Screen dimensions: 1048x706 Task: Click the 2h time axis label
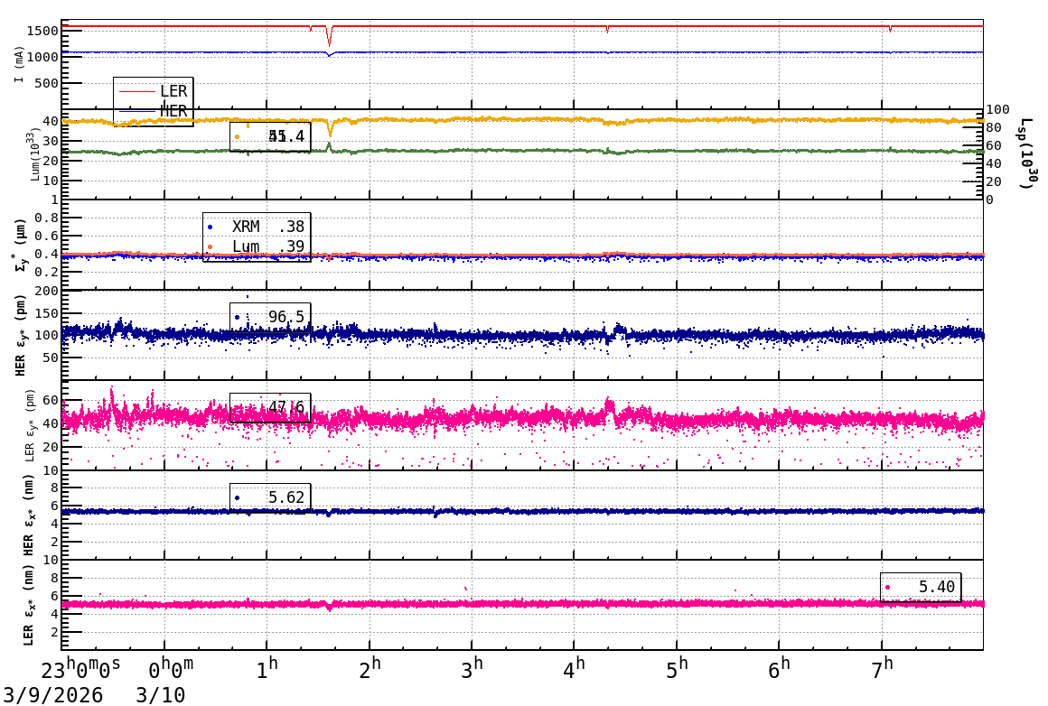tap(370, 669)
